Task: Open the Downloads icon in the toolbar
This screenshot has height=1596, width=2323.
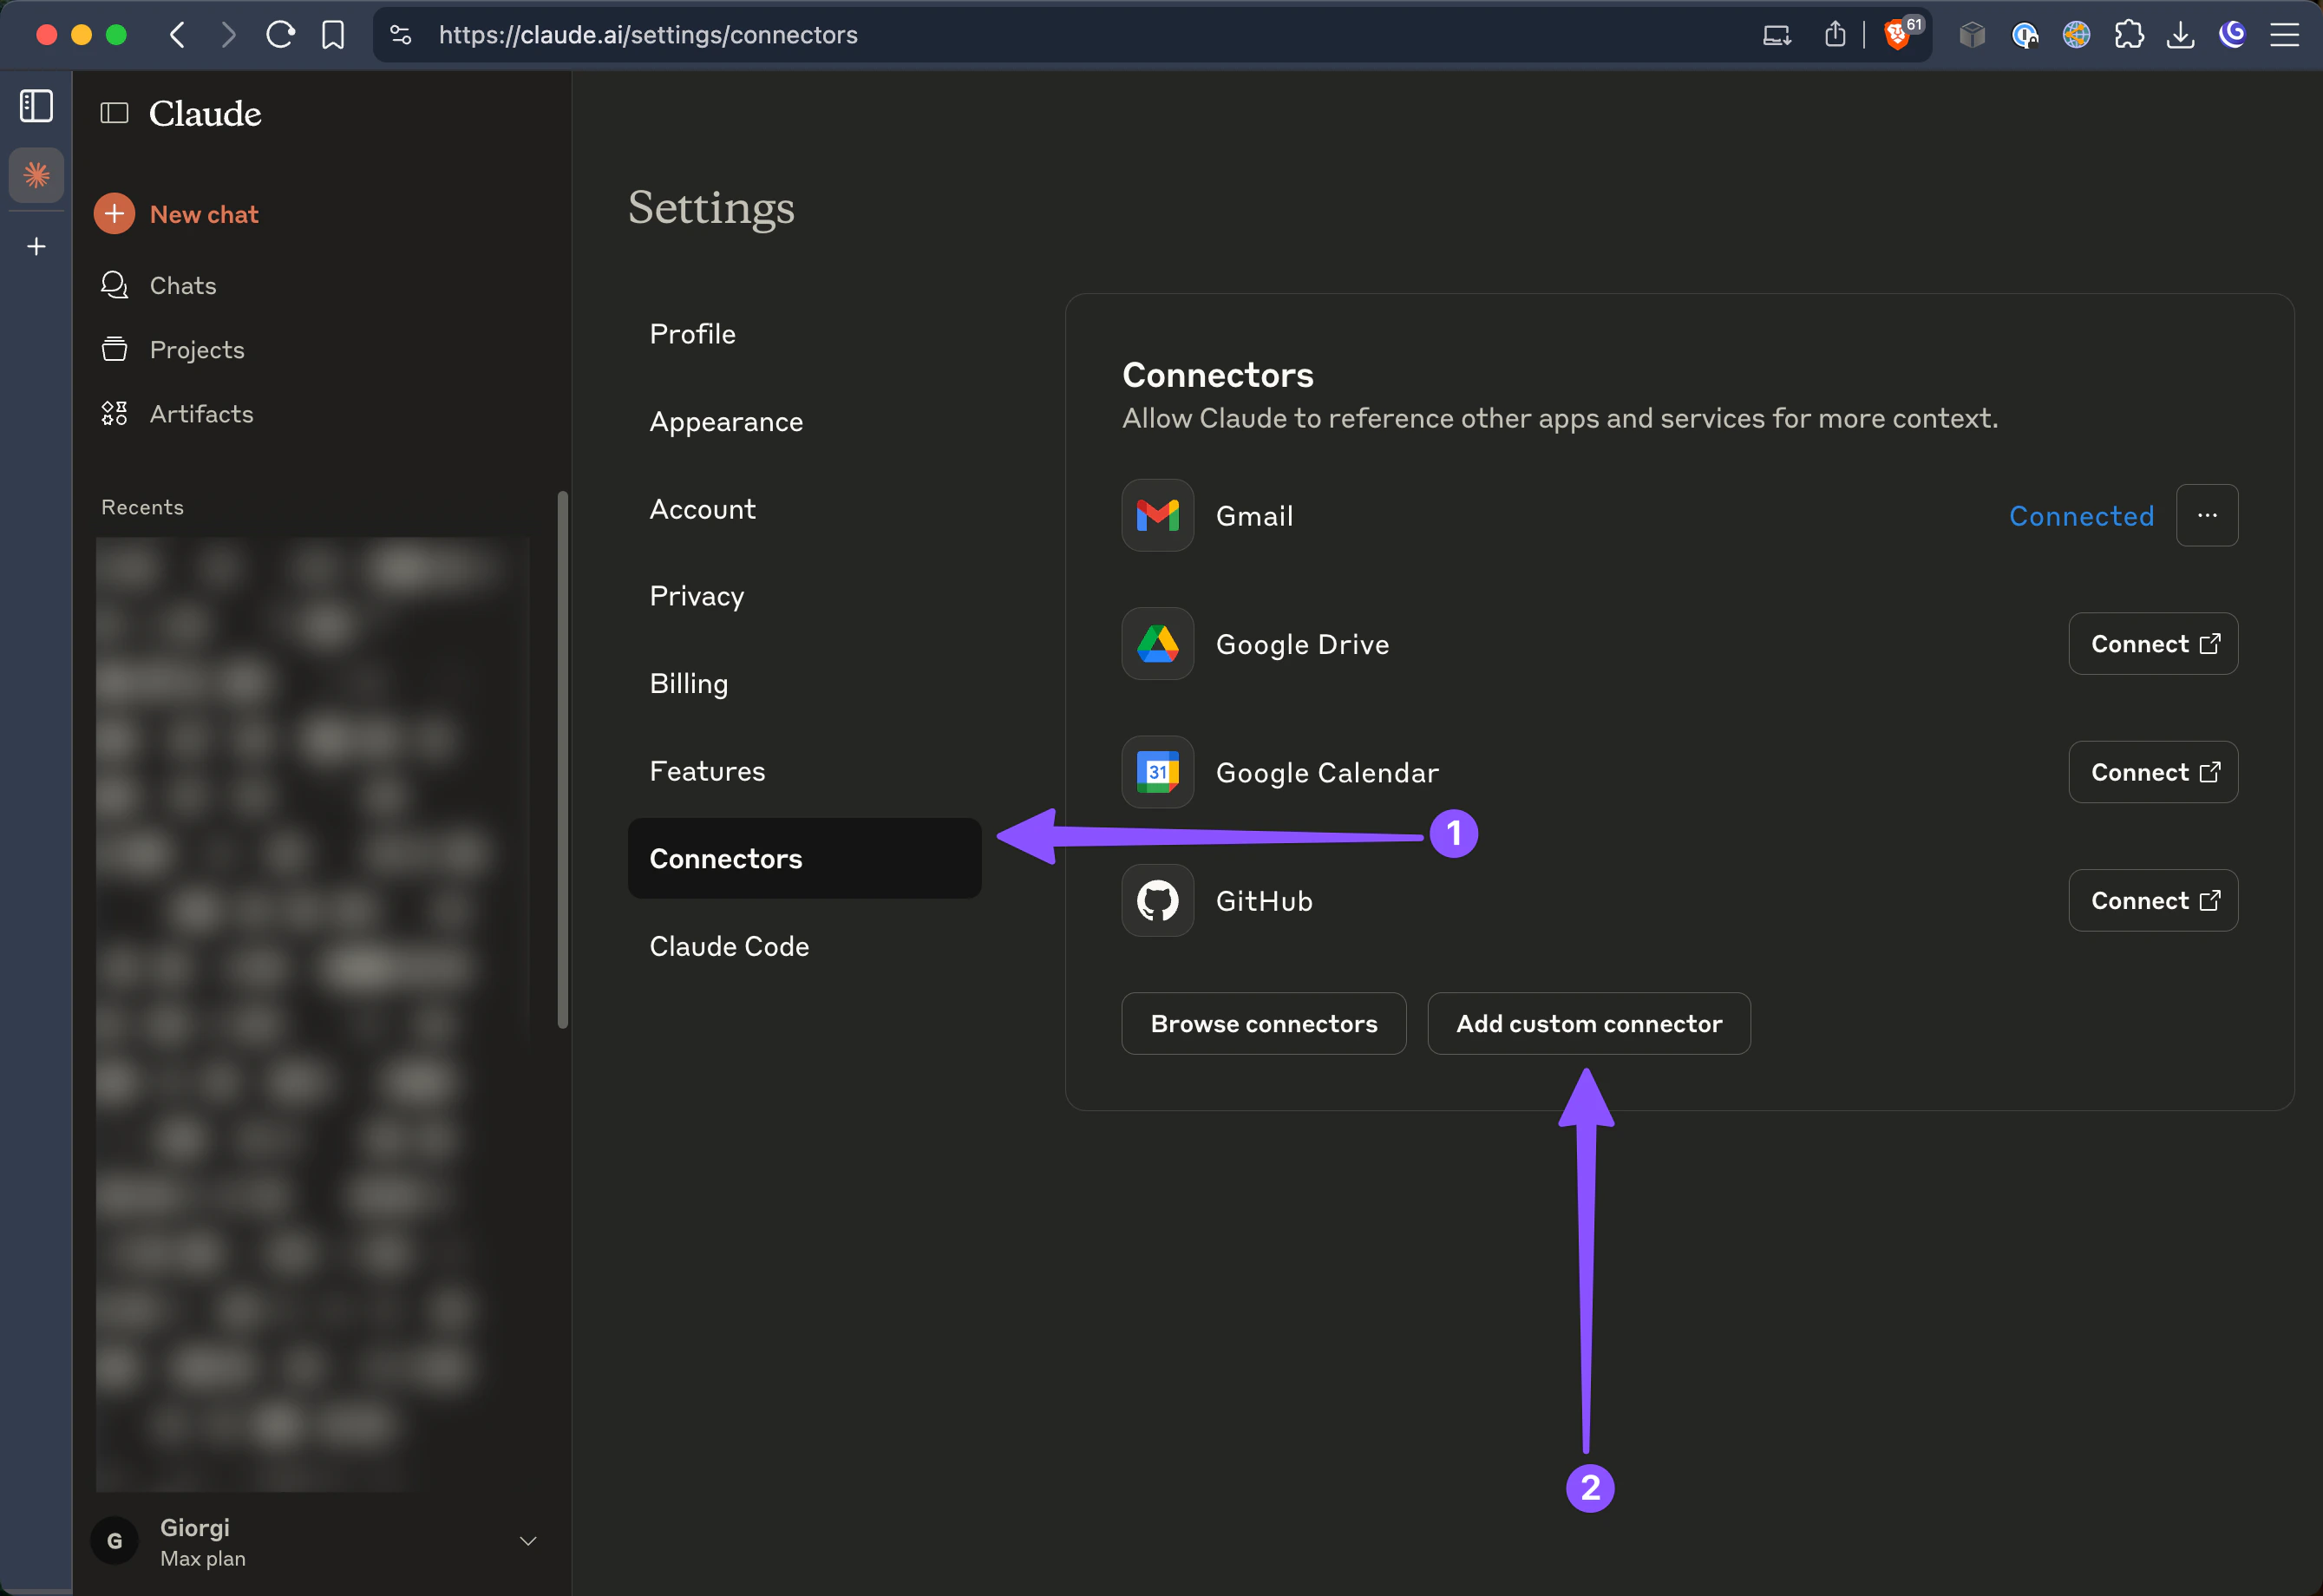Action: point(2181,35)
